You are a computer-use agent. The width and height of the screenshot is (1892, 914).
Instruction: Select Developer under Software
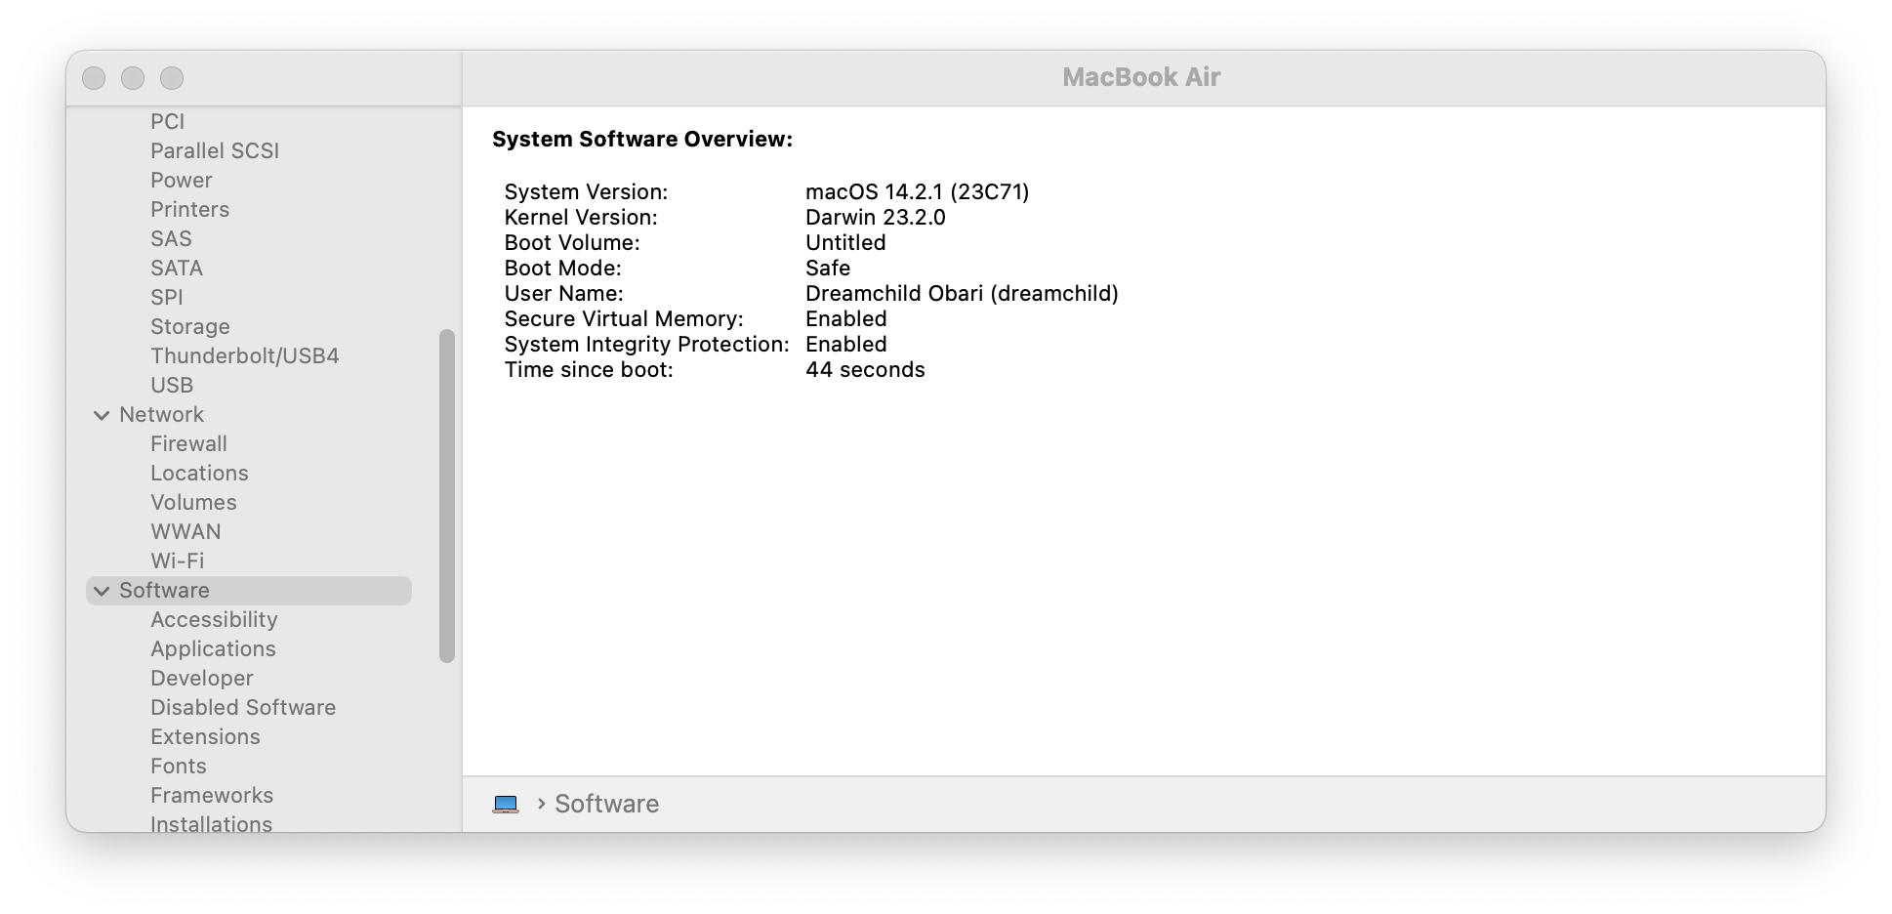click(201, 678)
